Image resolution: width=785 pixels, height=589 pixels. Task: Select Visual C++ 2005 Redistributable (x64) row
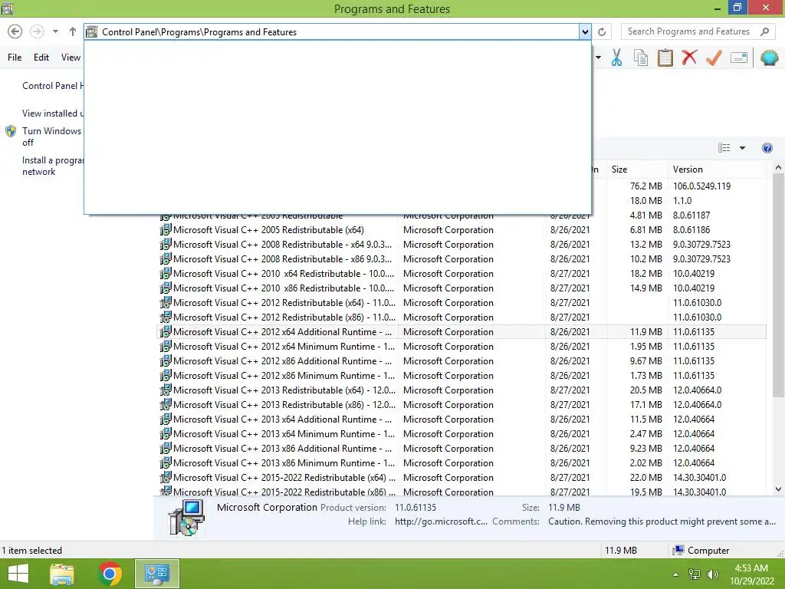click(461, 230)
